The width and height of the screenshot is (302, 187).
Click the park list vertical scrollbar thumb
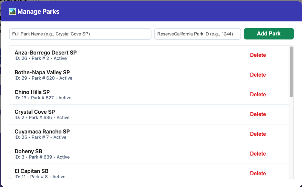click(x=291, y=72)
